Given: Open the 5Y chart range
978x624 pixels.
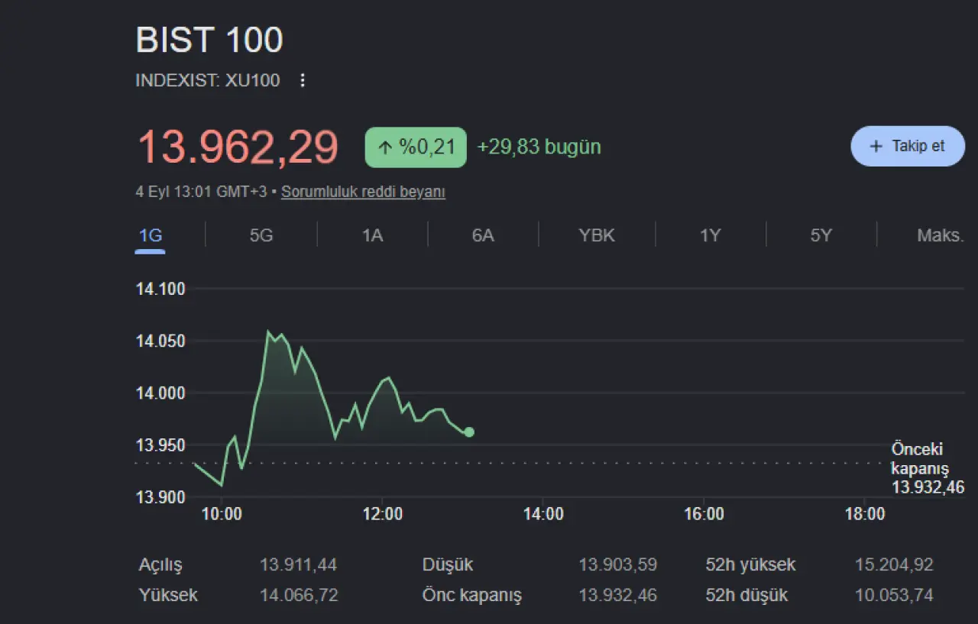Looking at the screenshot, I should 821,235.
